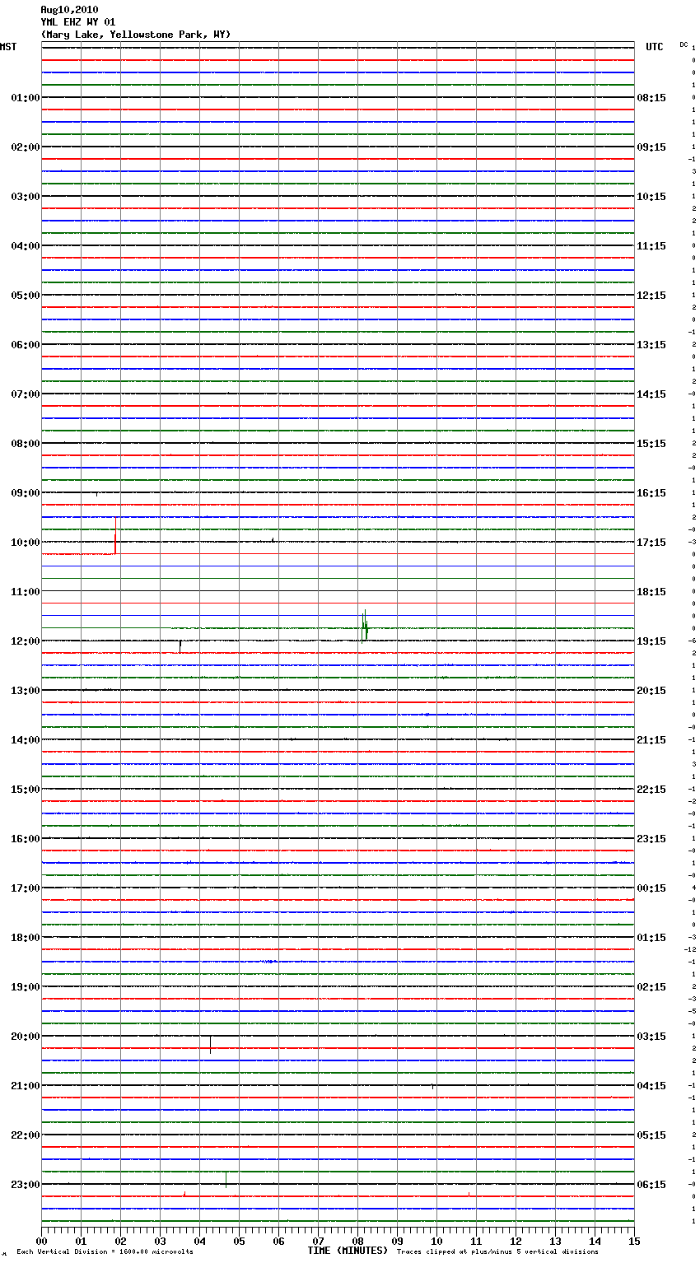700x1263 pixels.
Task: Click the UTC timezone label
Action: tap(654, 47)
